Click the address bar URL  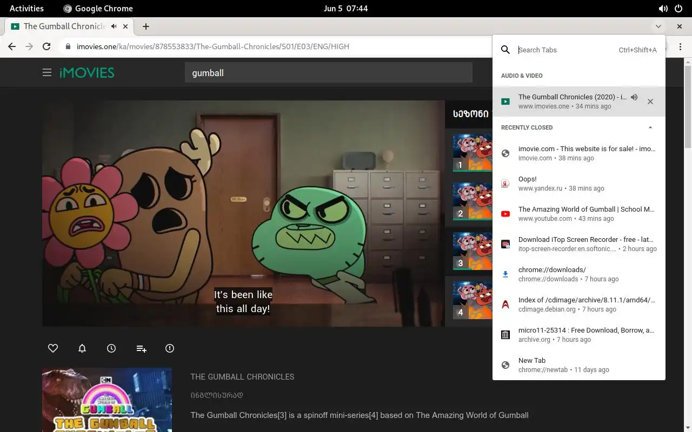tap(213, 46)
